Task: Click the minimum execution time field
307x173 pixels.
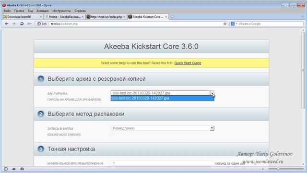Action: click(162, 163)
